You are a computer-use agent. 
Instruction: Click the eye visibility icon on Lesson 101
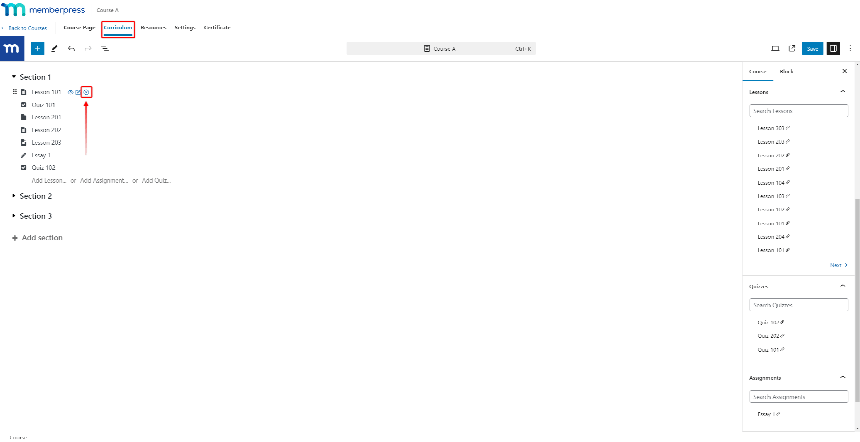coord(70,92)
